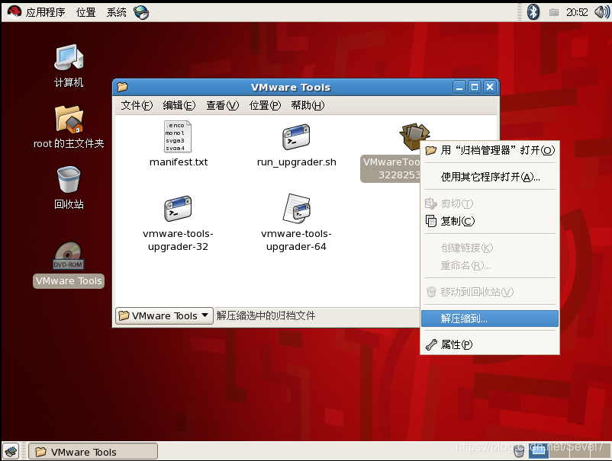Image resolution: width=612 pixels, height=461 pixels.
Task: Click the show desktop icon in bottom panel
Action: pos(11,452)
